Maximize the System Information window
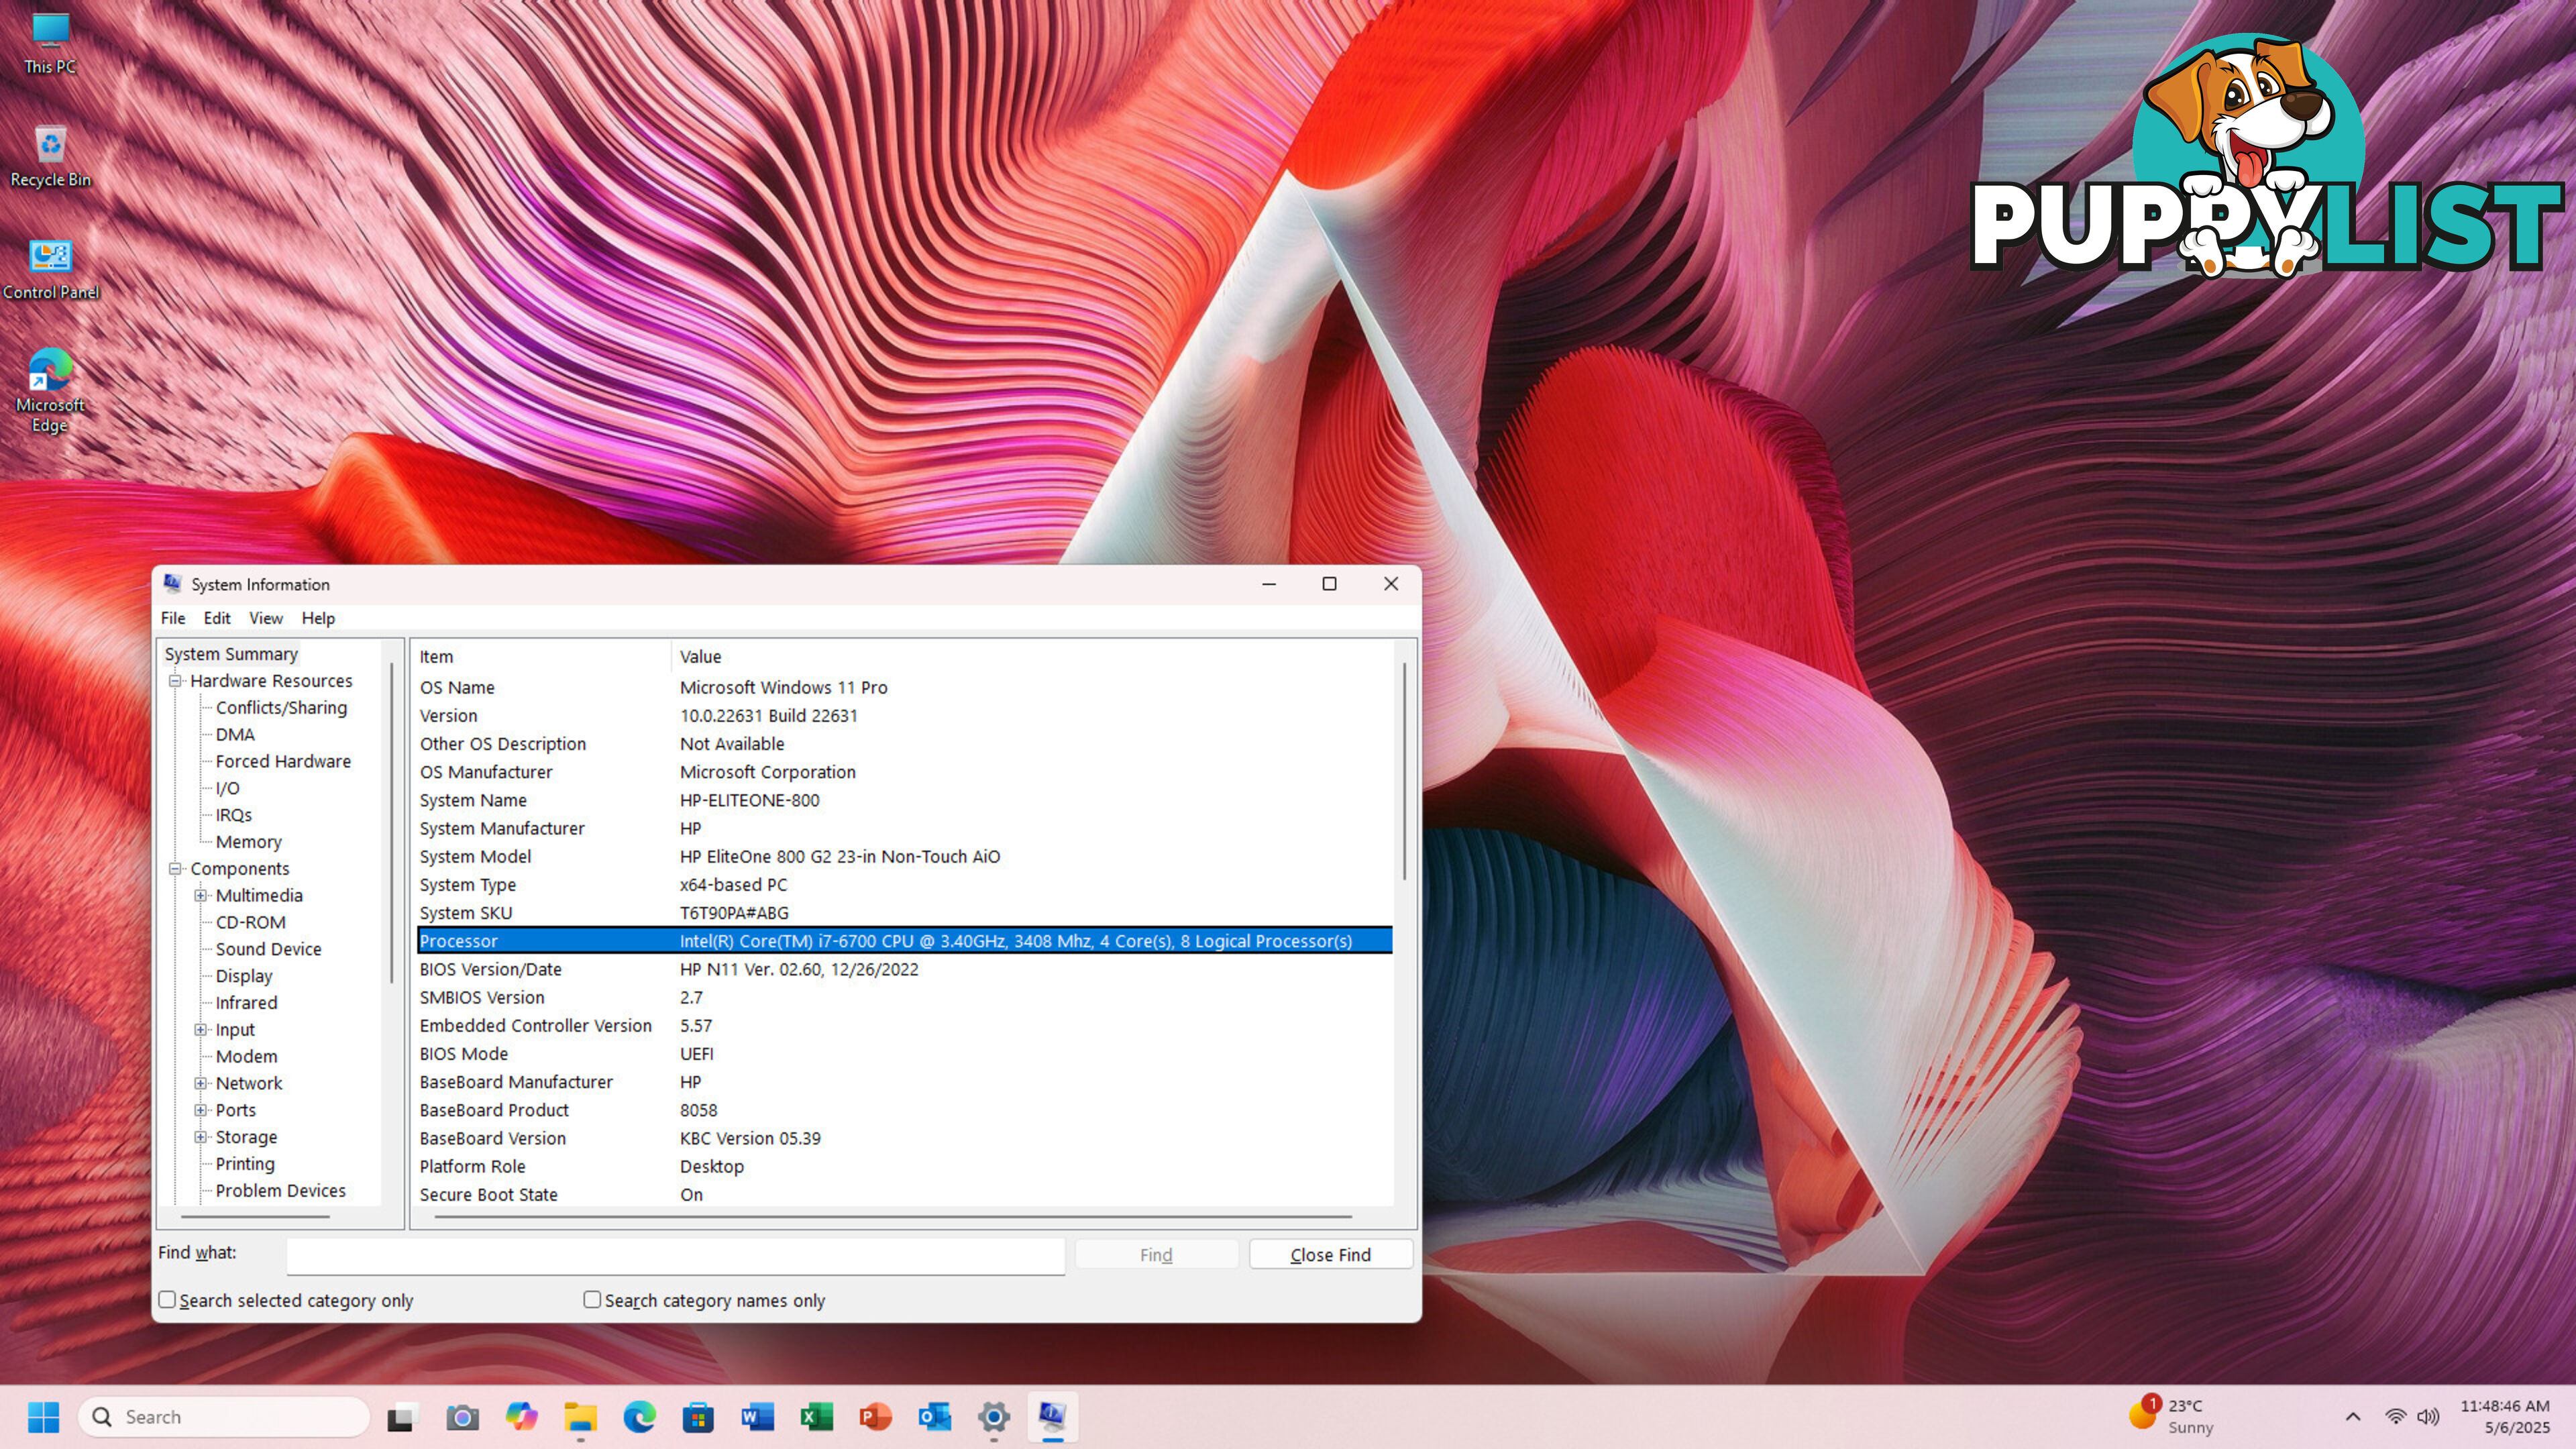Screen dimensions: 2576x1449 coord(1329,584)
